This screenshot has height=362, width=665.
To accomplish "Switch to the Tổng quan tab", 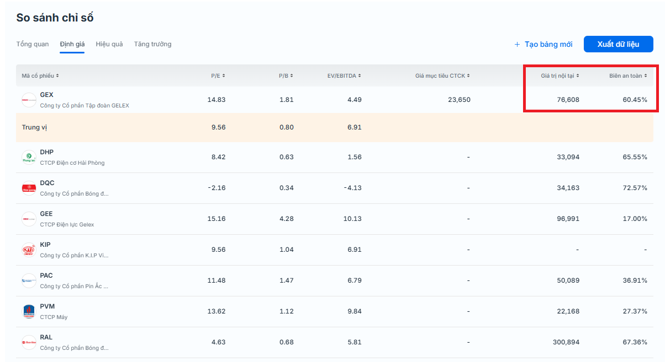I will (x=33, y=44).
